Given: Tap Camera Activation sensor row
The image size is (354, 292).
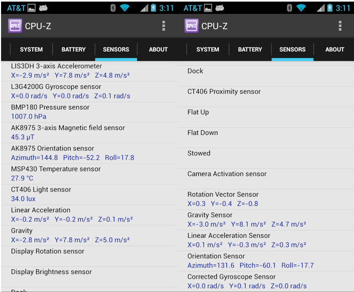Looking at the screenshot, I should tap(266, 179).
